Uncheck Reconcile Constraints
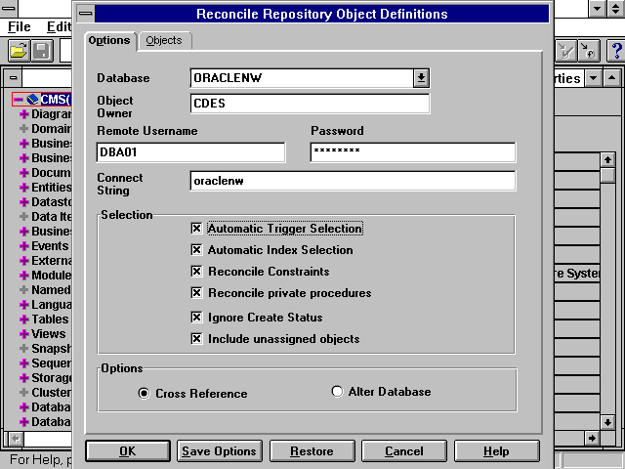Image resolution: width=625 pixels, height=469 pixels. [x=196, y=272]
